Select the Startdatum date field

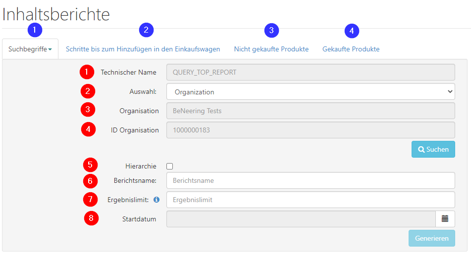[301, 219]
